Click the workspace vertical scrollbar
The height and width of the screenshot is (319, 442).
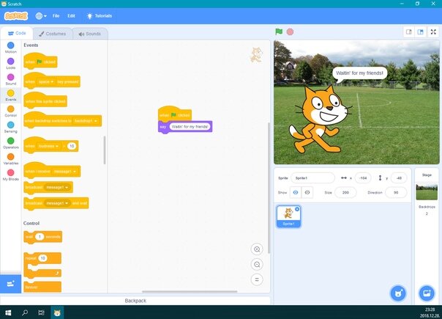(269, 188)
